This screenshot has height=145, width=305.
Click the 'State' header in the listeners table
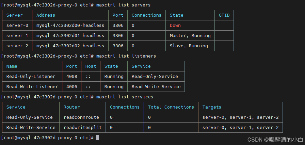[111, 66]
